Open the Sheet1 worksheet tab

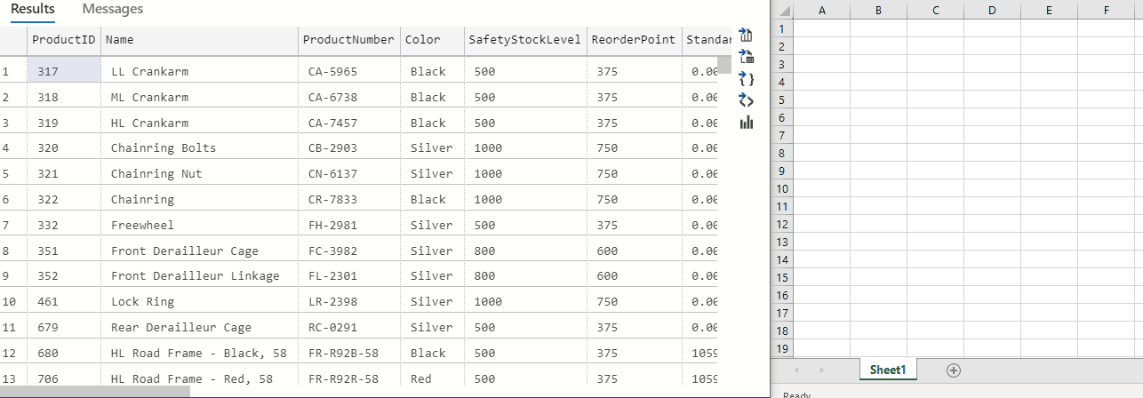point(887,370)
